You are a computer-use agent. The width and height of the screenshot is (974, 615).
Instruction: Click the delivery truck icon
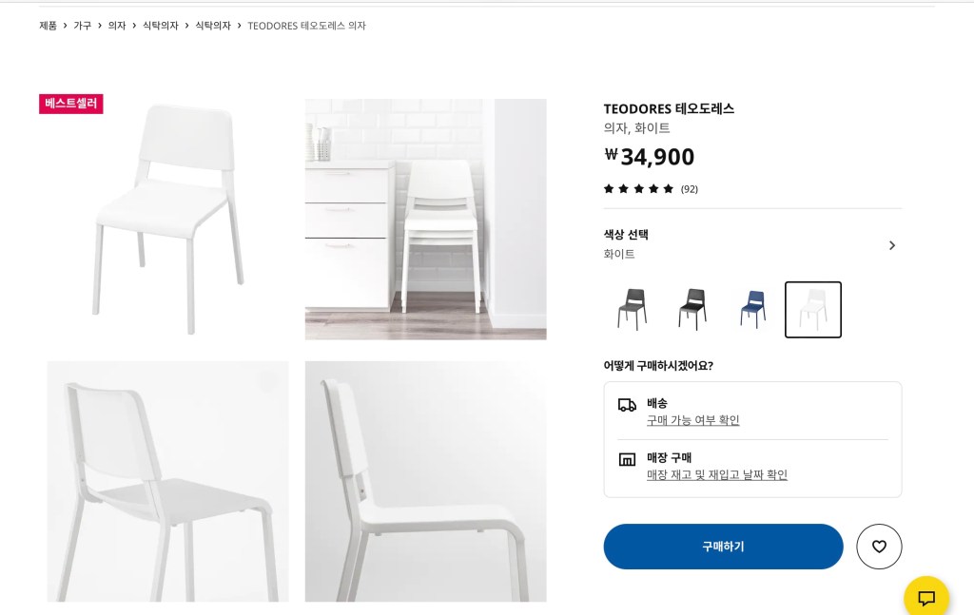click(627, 405)
